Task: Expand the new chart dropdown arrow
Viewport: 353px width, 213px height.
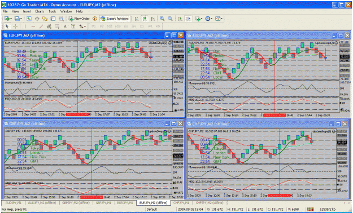Action: [11, 19]
